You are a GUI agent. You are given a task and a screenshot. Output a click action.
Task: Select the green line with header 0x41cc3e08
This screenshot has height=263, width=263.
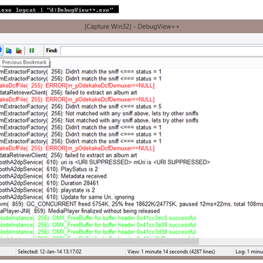point(131,225)
